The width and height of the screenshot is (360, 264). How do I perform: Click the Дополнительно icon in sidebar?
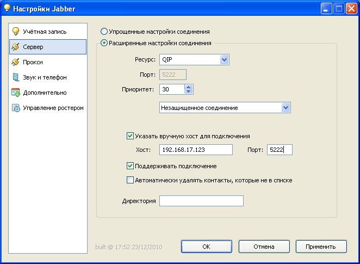(16, 93)
